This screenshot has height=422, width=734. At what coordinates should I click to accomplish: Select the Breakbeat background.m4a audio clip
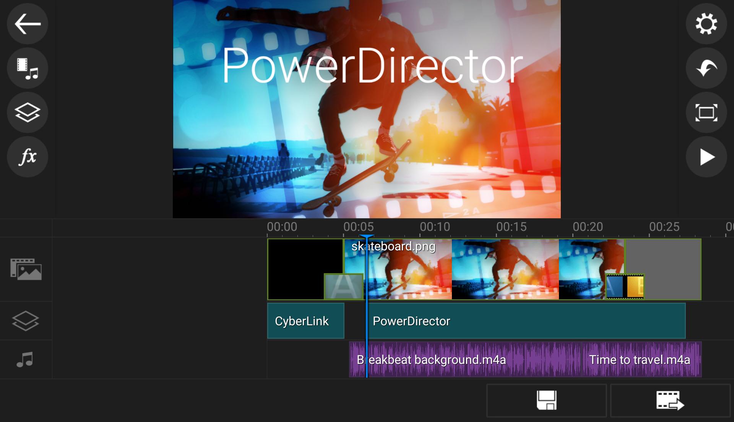pyautogui.click(x=465, y=360)
